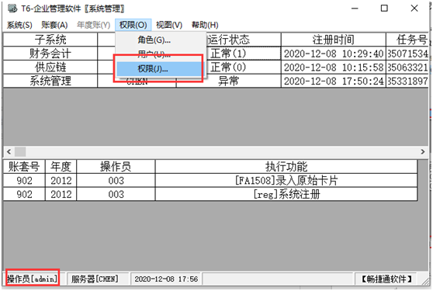Click the 操作员[admin] status bar field
Screen dimensions: 433x291
(32, 279)
